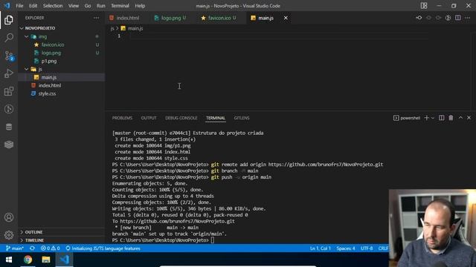Open Windows Start menu
Image resolution: width=476 pixels, height=267 pixels.
[x=9, y=260]
